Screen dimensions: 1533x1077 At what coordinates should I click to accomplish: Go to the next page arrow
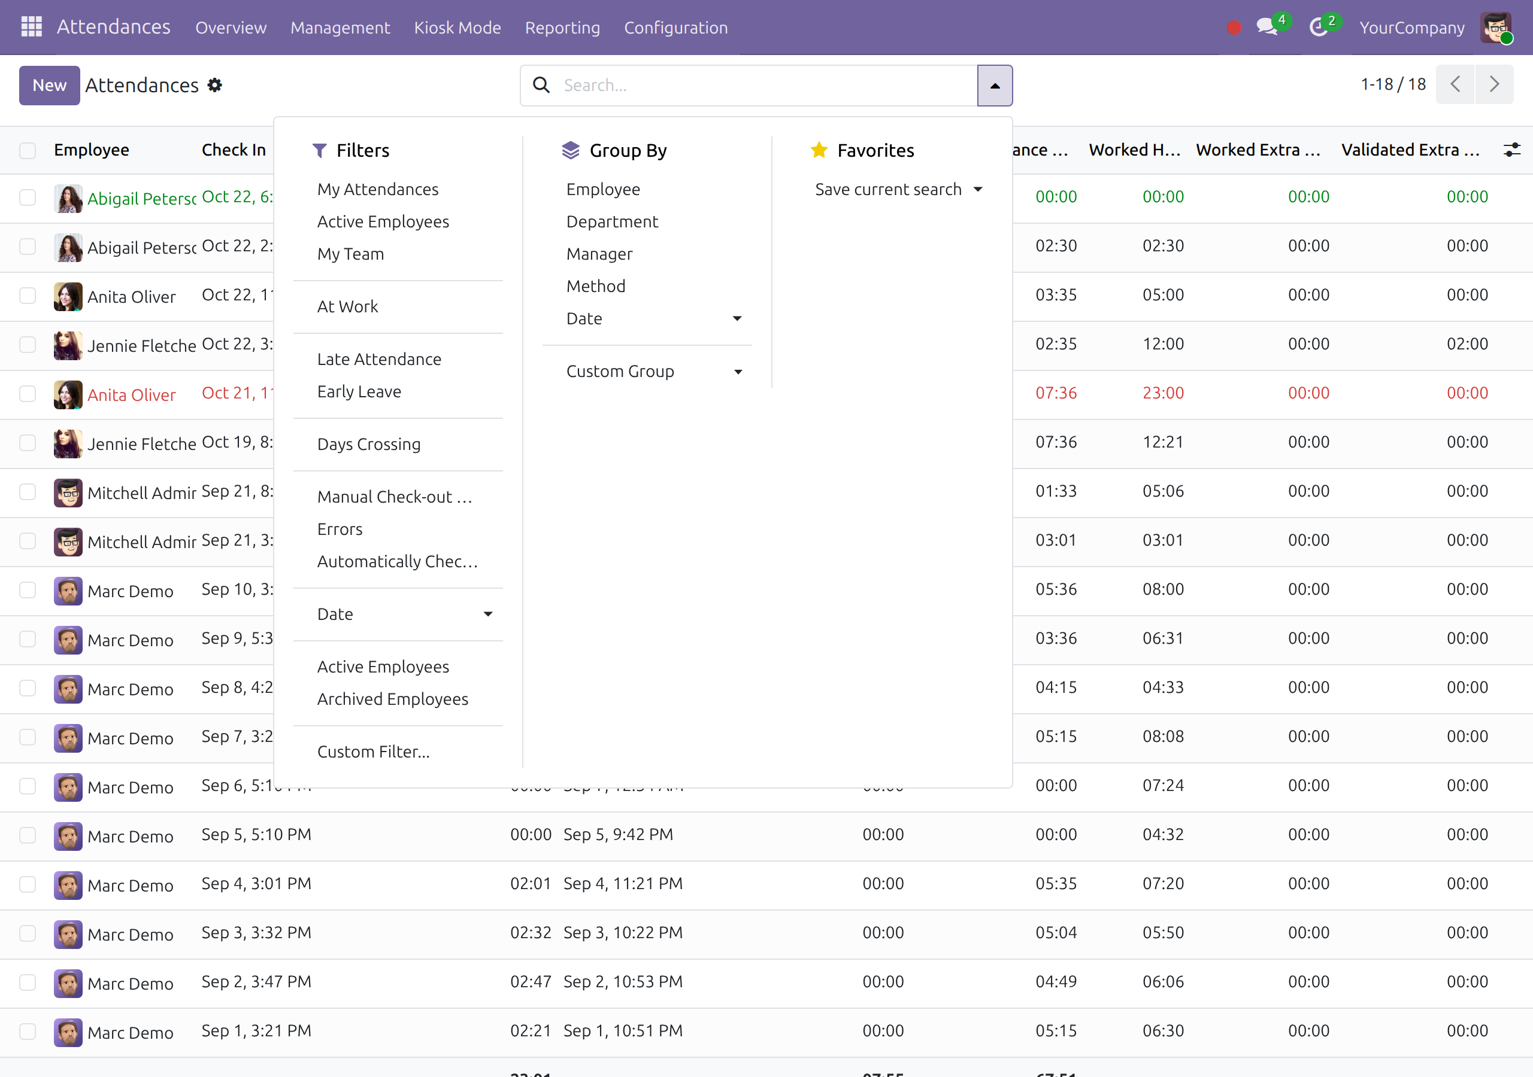(1494, 84)
